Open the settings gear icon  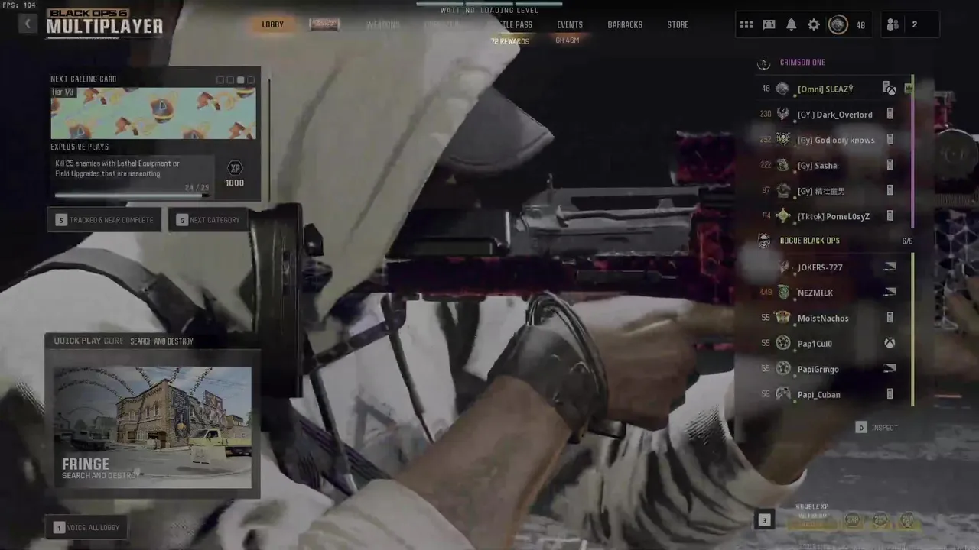coord(814,24)
